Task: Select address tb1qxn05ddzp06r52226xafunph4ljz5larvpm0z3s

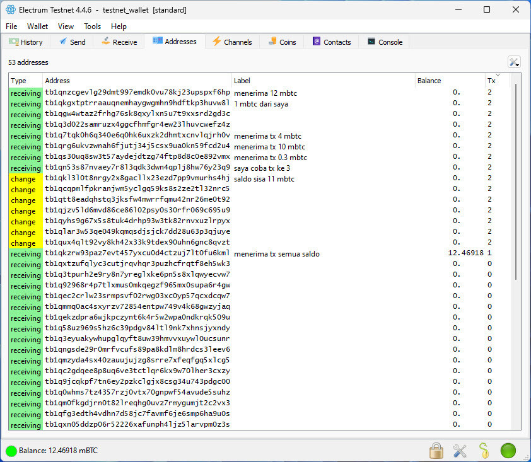Action: (137, 424)
